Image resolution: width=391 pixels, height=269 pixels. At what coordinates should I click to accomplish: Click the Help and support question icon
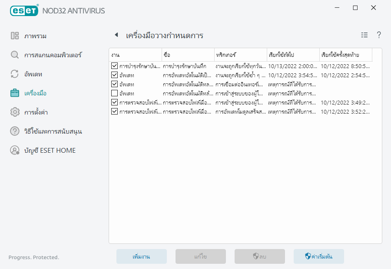pos(15,131)
